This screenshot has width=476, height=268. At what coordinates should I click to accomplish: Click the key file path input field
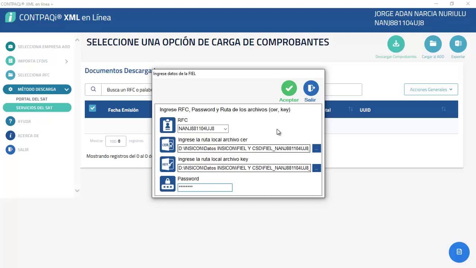pyautogui.click(x=244, y=168)
